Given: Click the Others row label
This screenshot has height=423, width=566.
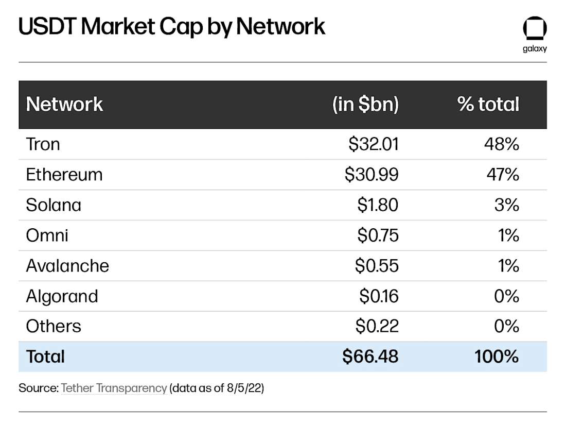Looking at the screenshot, I should pos(54,326).
